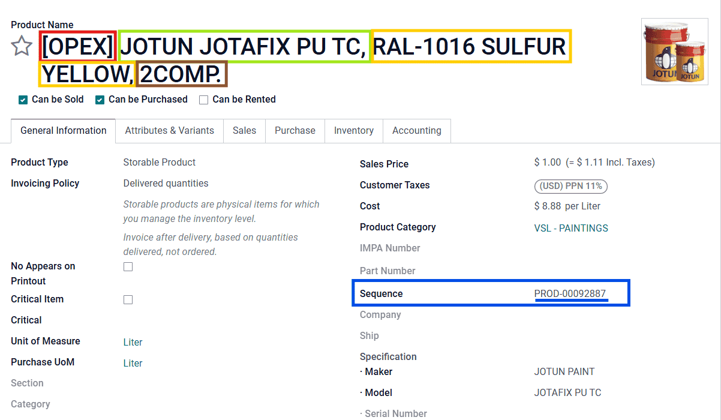This screenshot has width=721, height=420.
Task: Mark product as favorite with star icon
Action: pyautogui.click(x=22, y=46)
